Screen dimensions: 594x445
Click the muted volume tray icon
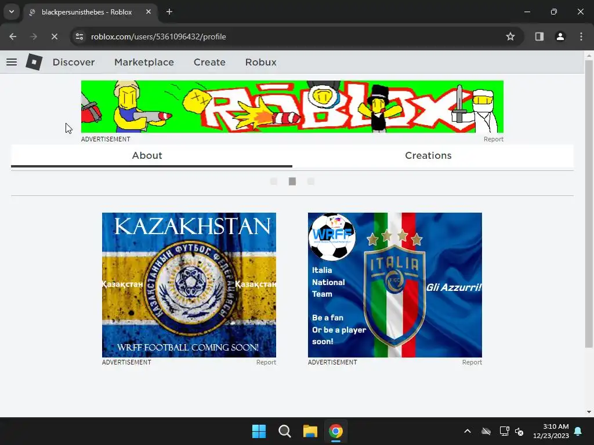[519, 431]
